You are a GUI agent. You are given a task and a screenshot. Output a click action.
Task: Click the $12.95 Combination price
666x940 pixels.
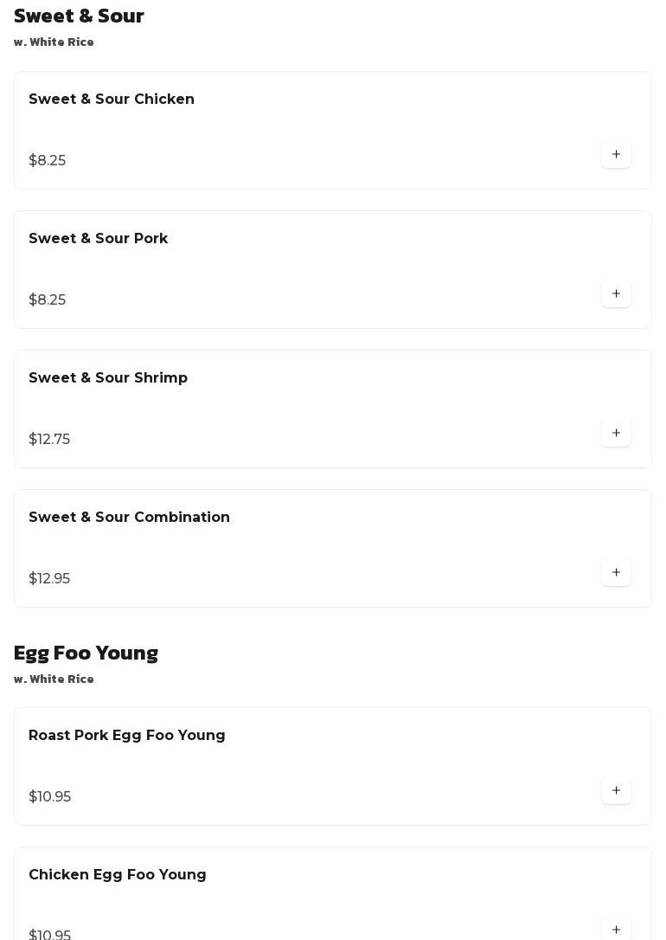click(x=49, y=579)
